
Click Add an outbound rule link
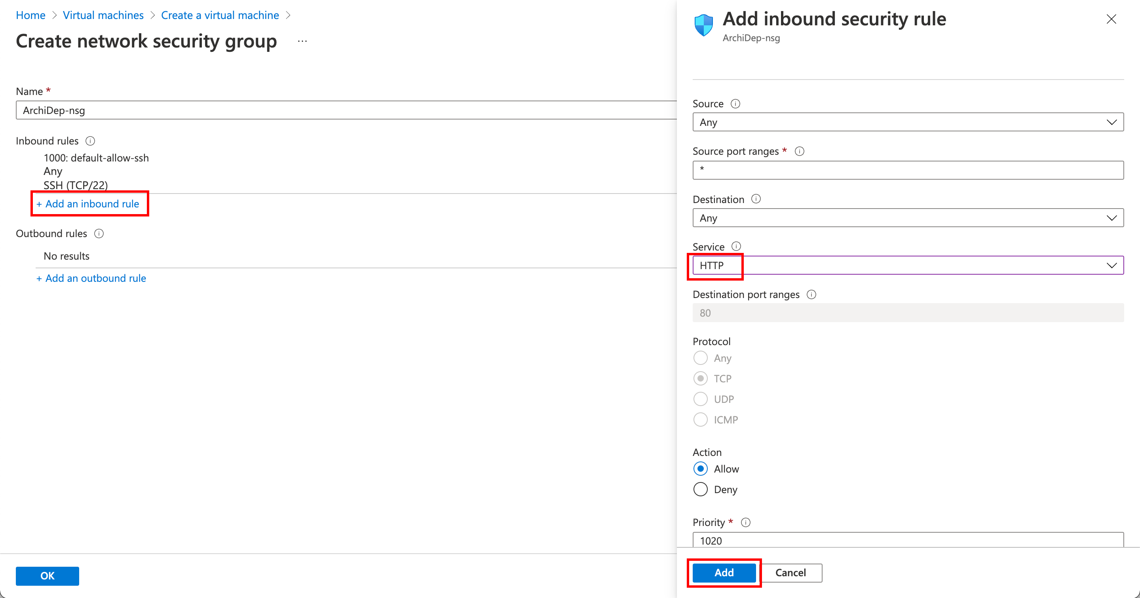91,278
